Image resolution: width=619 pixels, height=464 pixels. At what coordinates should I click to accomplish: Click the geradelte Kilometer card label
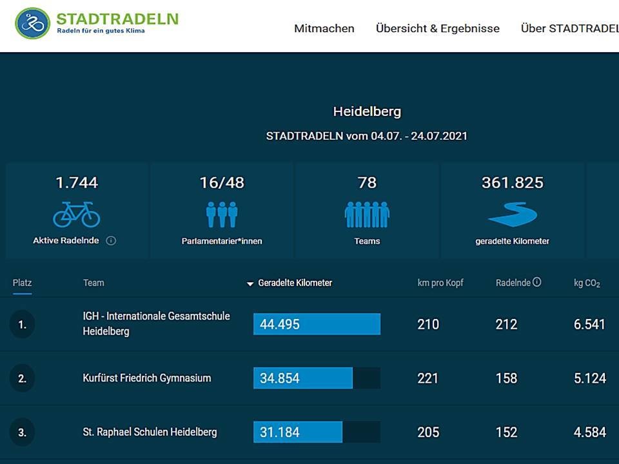[513, 241]
